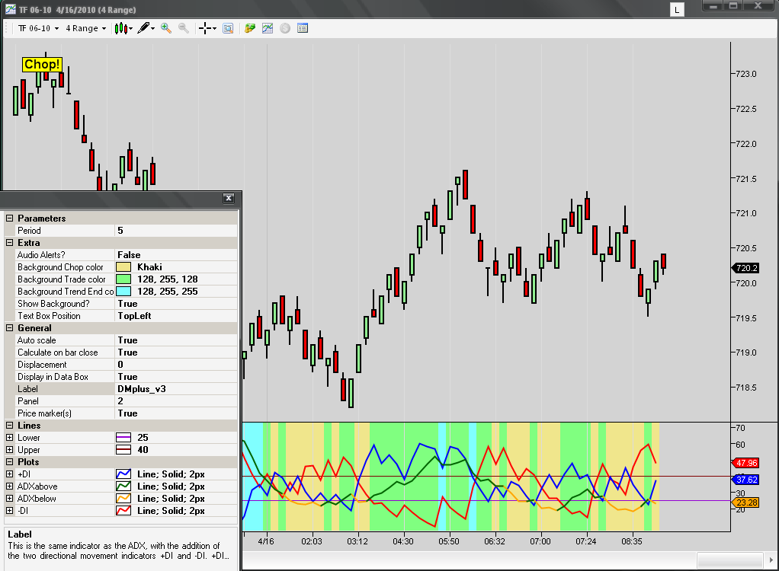Image resolution: width=779 pixels, height=571 pixels.
Task: Click the grey strategies coin icon
Action: 285,28
